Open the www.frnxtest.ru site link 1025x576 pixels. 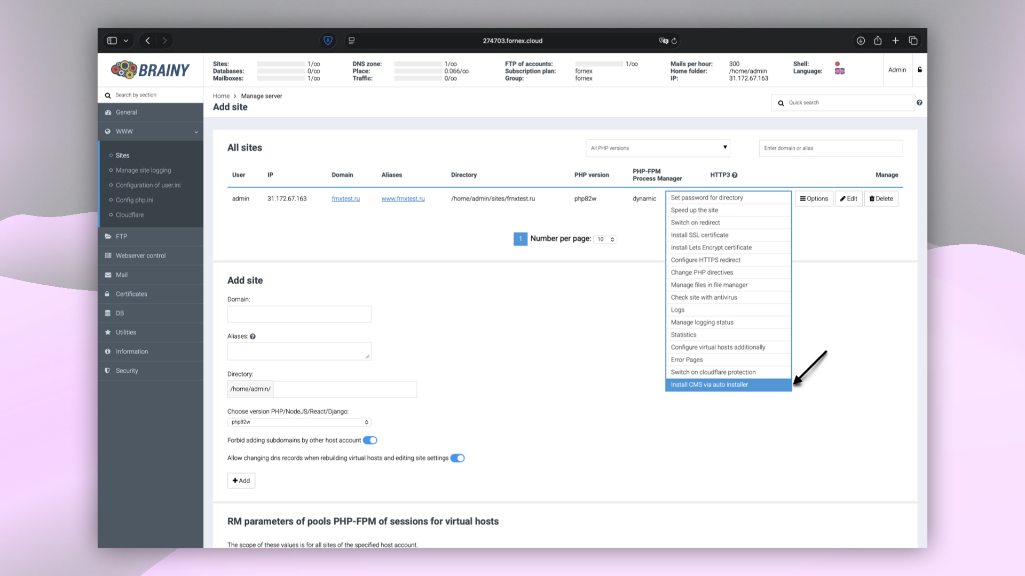pyautogui.click(x=403, y=198)
